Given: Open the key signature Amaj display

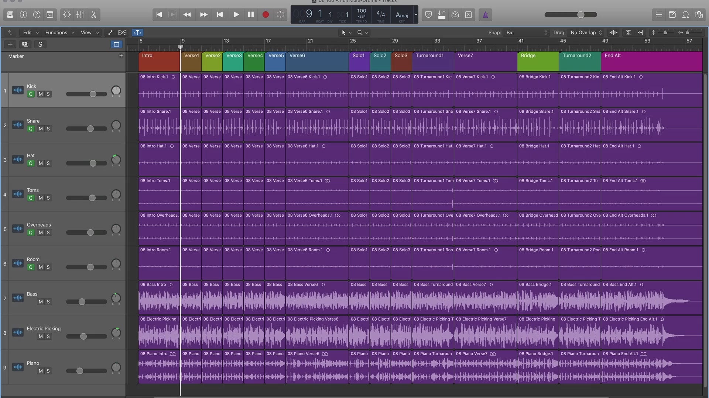Looking at the screenshot, I should coord(402,15).
